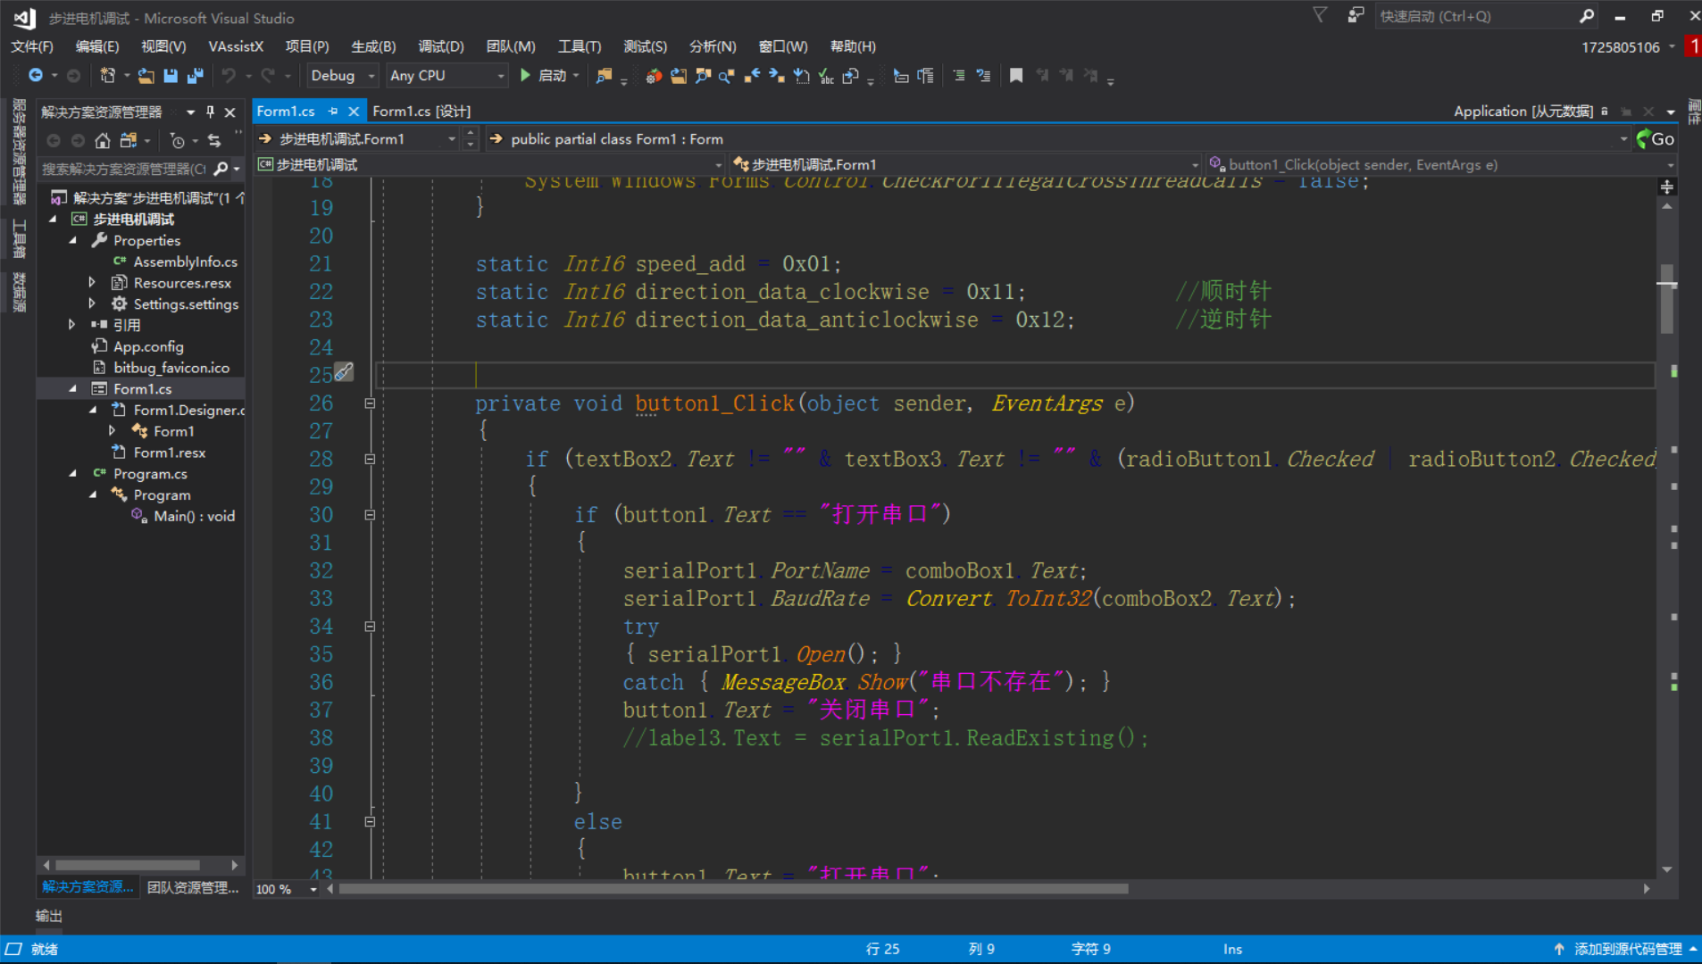Click the Undo arrow icon
Viewport: 1702px width, 964px height.
point(229,76)
